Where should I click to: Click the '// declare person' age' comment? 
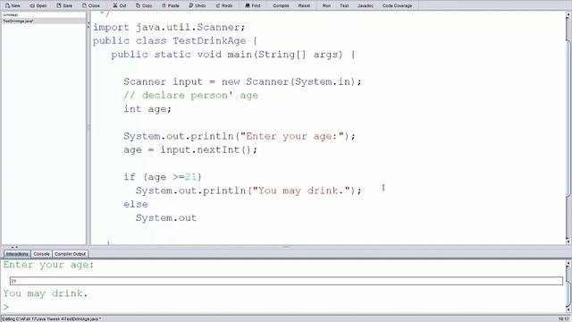[x=190, y=96]
